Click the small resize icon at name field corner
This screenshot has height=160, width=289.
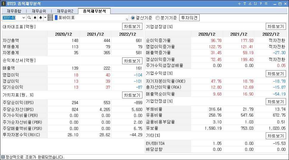(x=127, y=19)
